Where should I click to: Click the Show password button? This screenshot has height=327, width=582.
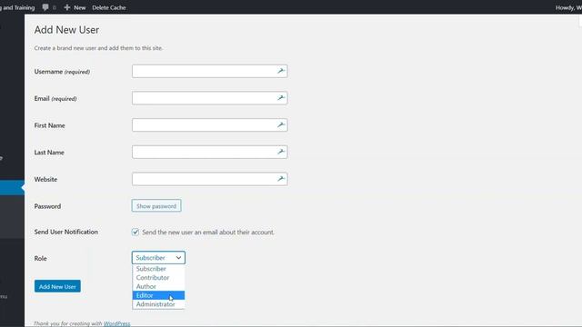pos(156,206)
